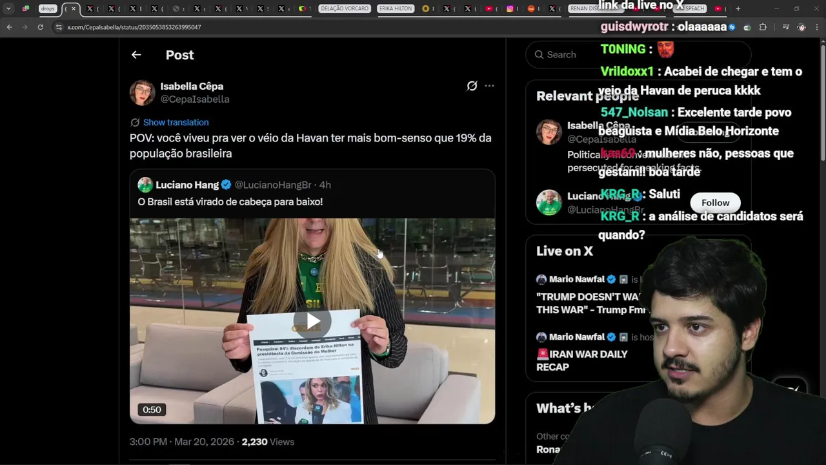Open a new browser tab

coord(738,9)
